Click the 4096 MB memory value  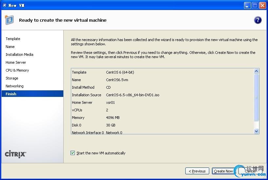tap(113, 118)
